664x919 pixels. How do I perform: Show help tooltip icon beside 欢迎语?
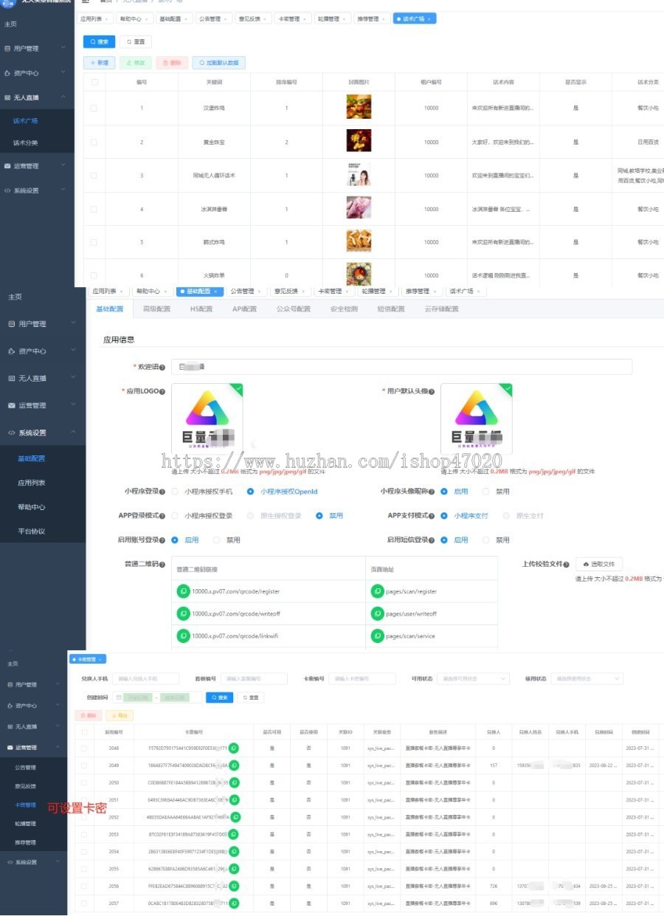pyautogui.click(x=162, y=367)
